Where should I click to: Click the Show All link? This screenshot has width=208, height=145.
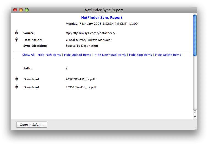(28, 55)
